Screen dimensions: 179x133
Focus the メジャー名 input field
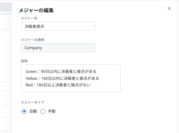(x=58, y=26)
